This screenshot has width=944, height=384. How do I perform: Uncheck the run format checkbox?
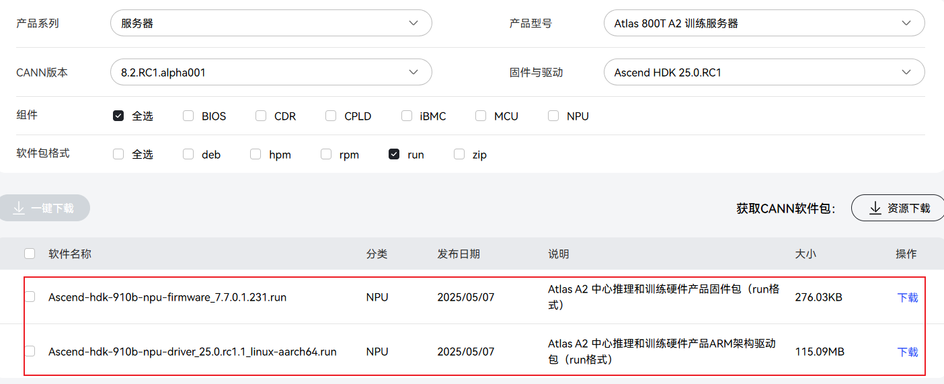pos(394,154)
